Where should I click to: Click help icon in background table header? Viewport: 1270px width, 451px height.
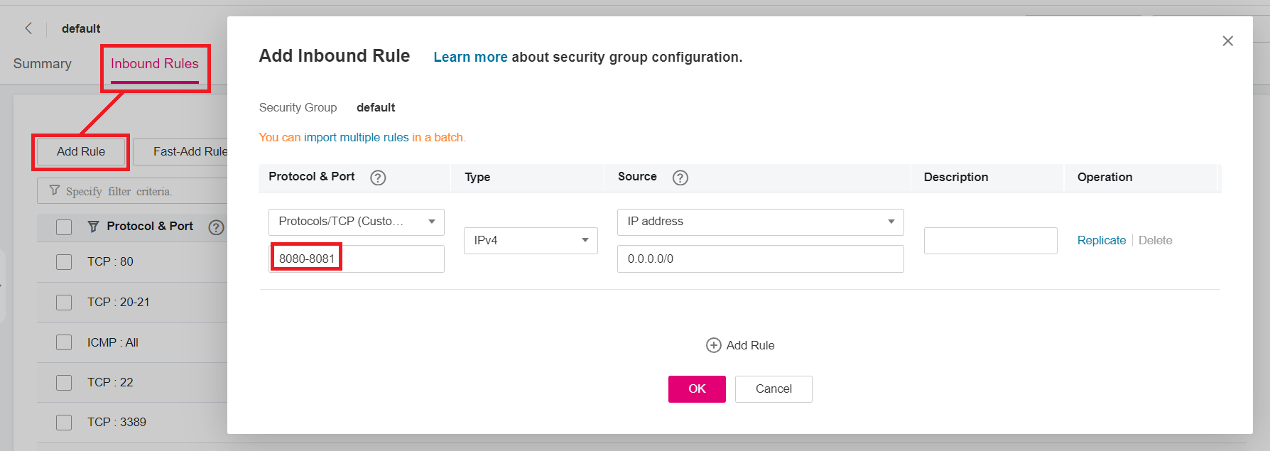click(216, 227)
